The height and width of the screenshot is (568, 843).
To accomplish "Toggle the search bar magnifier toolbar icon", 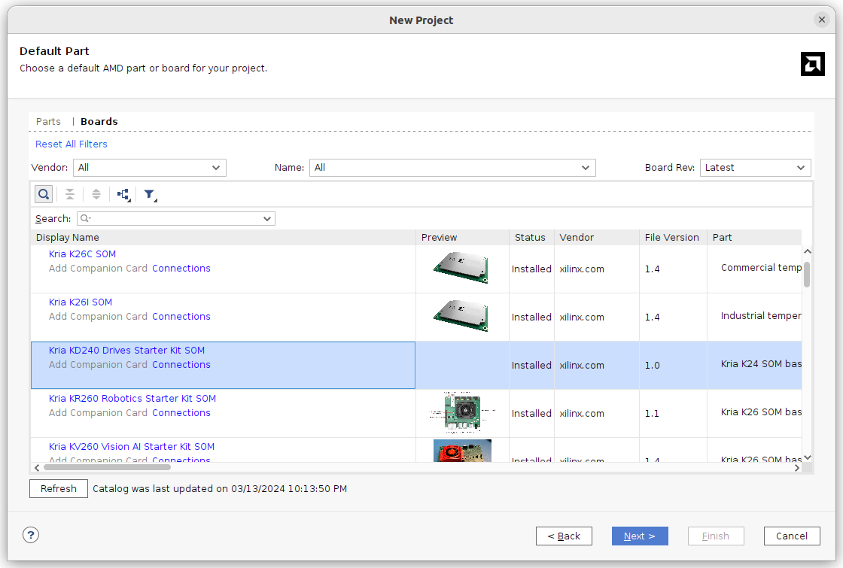I will tap(44, 194).
